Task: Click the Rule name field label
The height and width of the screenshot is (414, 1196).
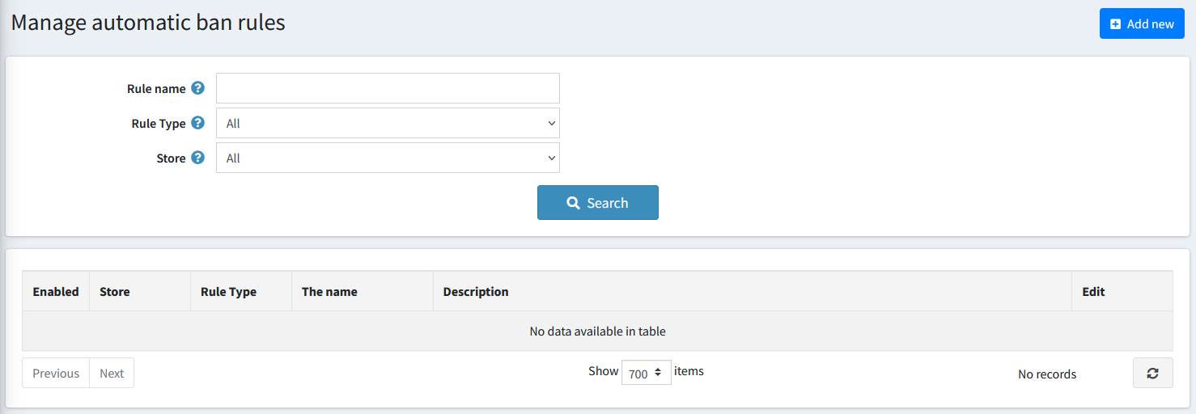Action: pos(156,89)
